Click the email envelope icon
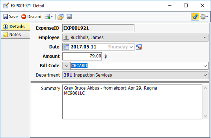This screenshot has width=211, height=138. [69, 17]
